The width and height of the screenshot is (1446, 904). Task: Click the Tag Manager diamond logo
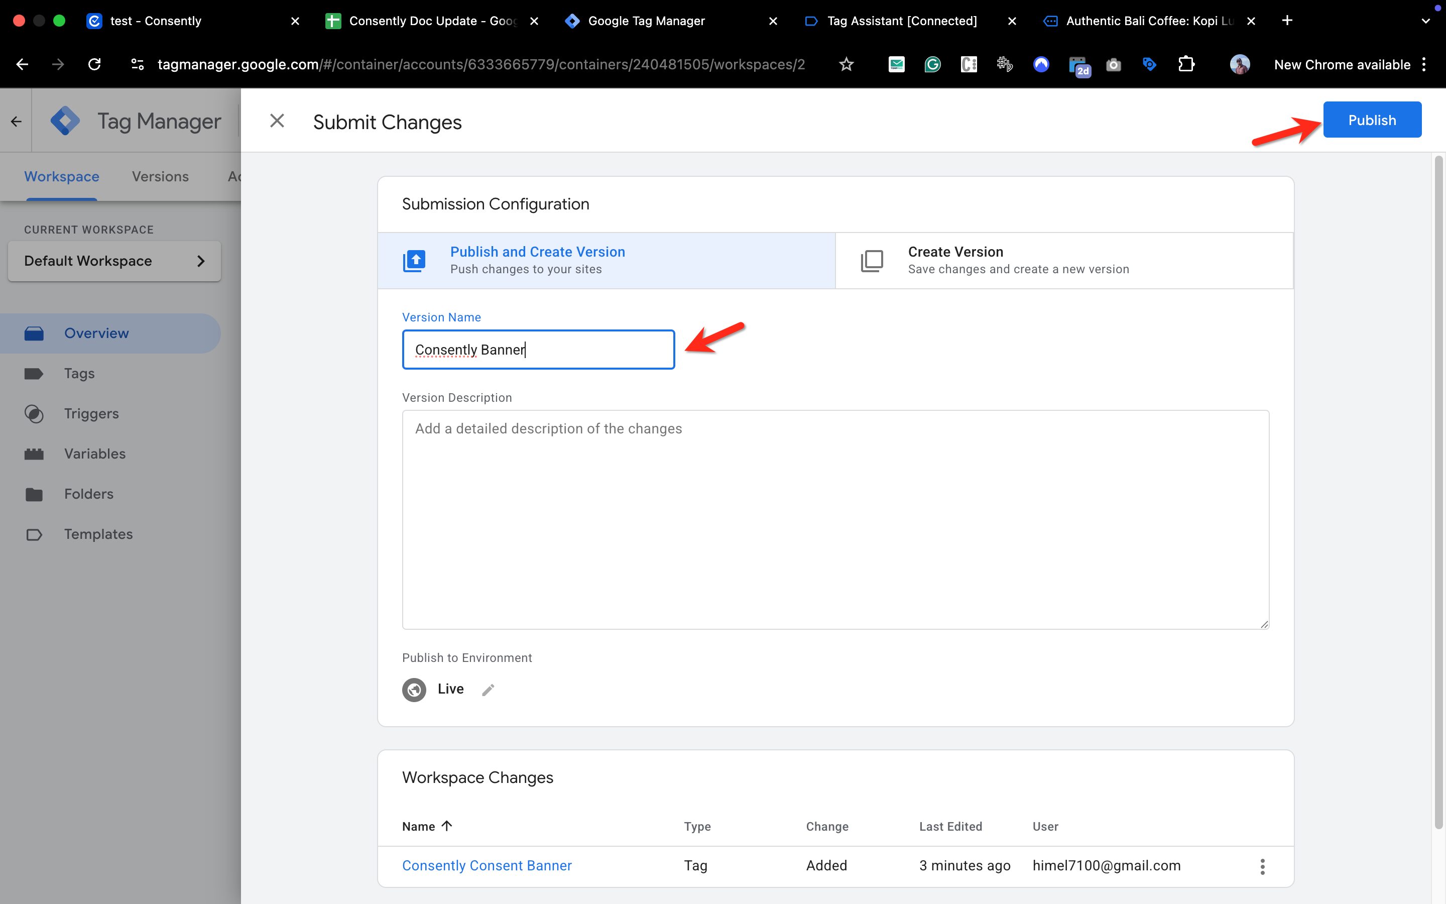point(65,122)
